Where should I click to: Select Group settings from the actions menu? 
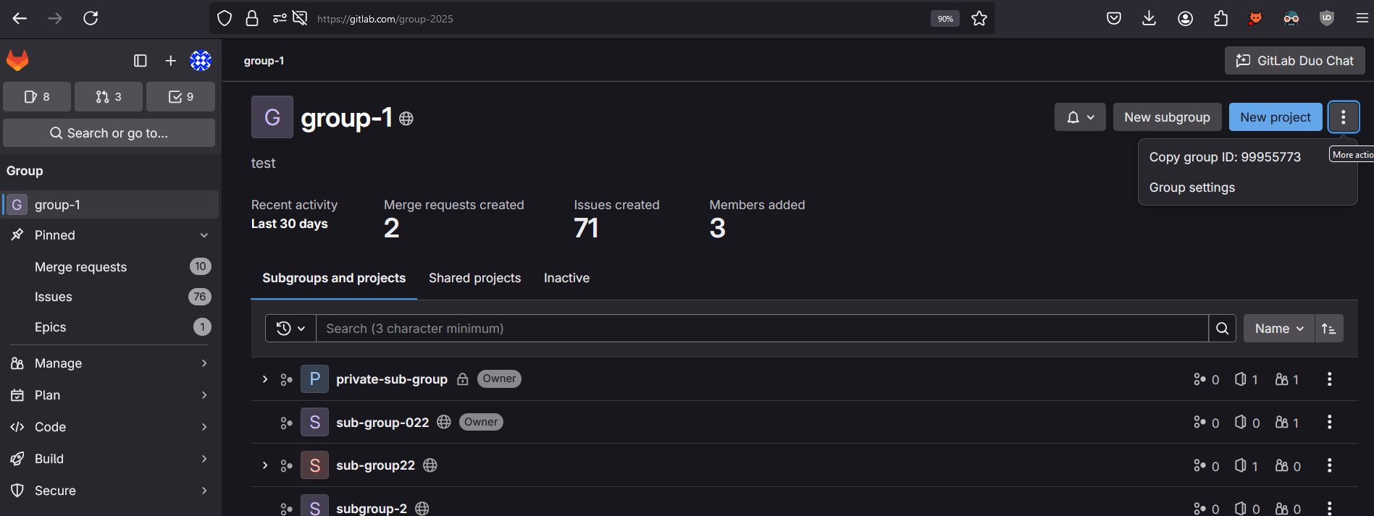point(1191,187)
